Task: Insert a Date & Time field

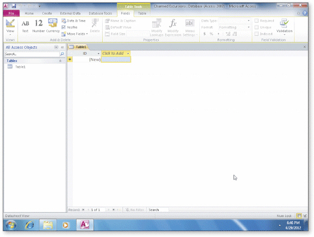Action: 73,21
